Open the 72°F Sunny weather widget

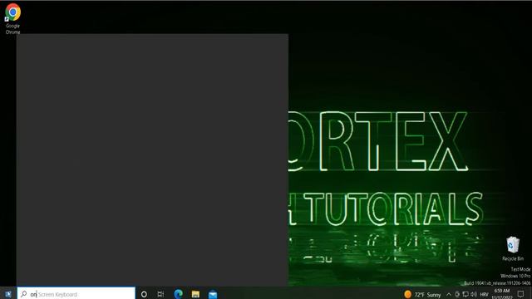point(422,294)
